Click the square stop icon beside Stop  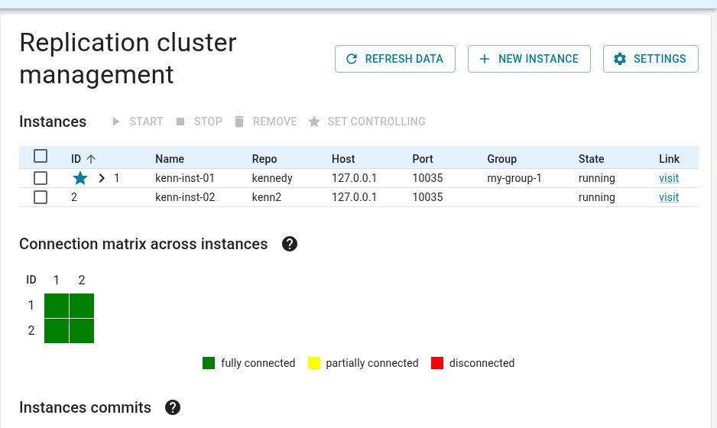click(x=180, y=122)
